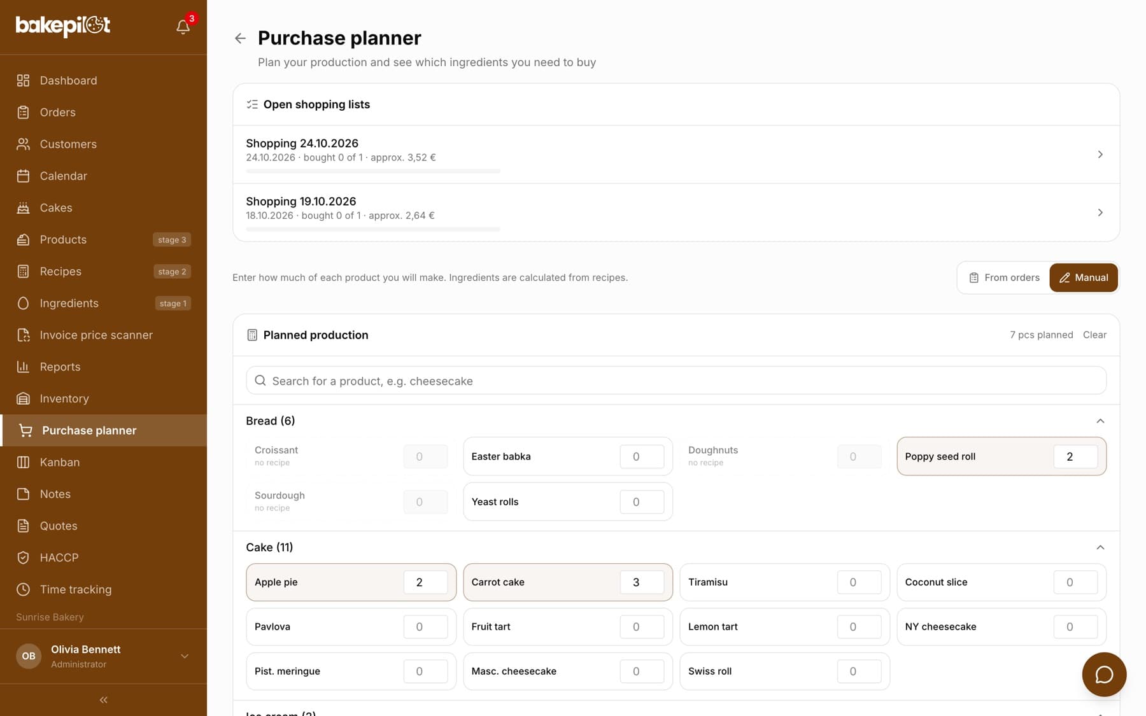Click the bakepilot logo
The image size is (1146, 716).
tap(63, 25)
